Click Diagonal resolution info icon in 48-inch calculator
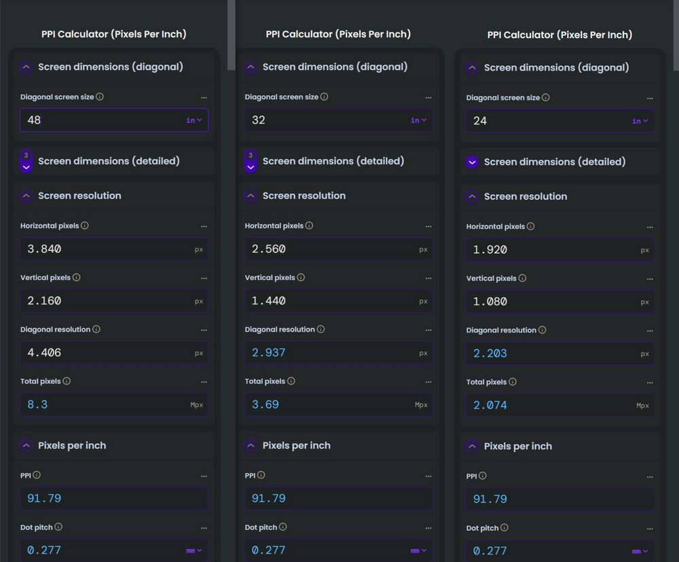The height and width of the screenshot is (562, 679). [x=96, y=330]
